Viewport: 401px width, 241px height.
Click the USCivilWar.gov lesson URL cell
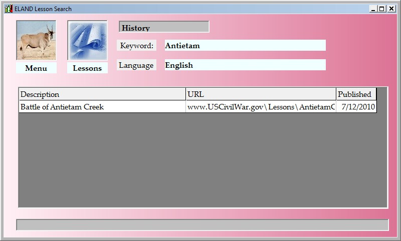261,106
